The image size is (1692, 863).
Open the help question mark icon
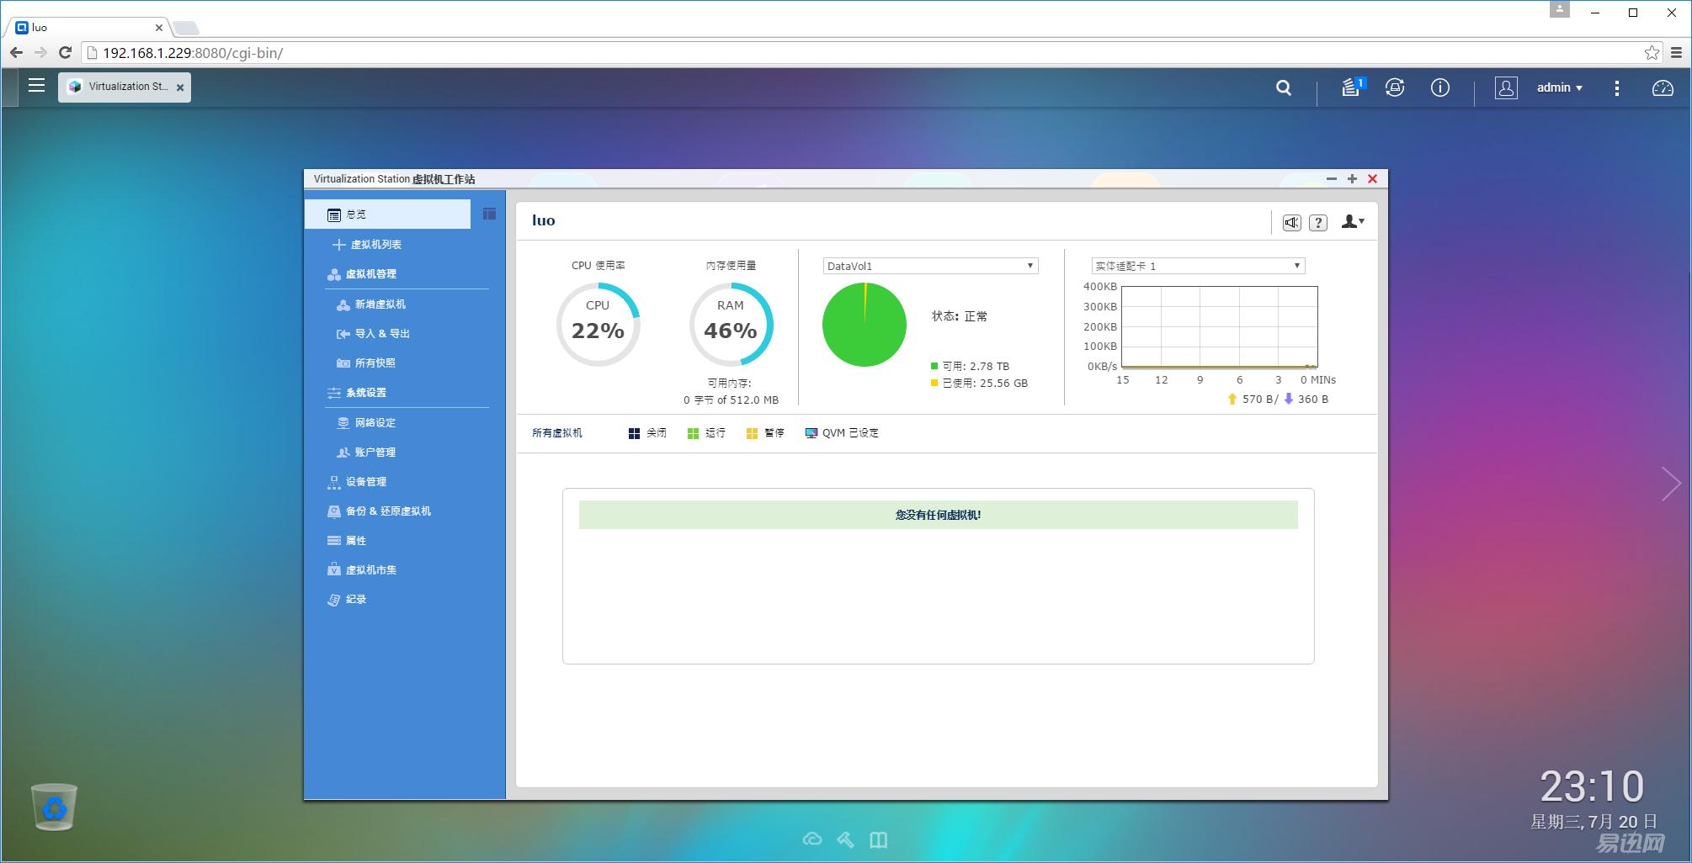(x=1318, y=222)
